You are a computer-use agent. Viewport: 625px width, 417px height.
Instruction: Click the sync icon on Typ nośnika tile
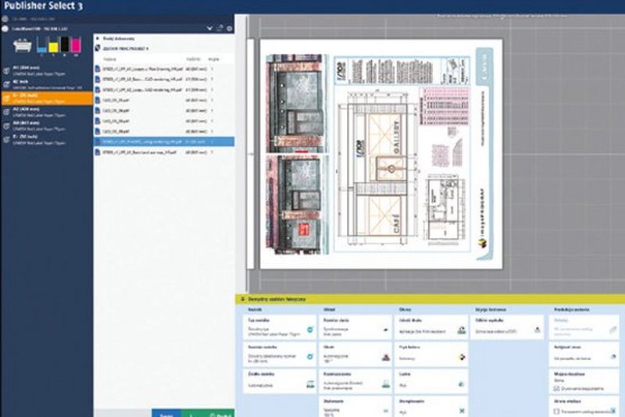coord(309,330)
